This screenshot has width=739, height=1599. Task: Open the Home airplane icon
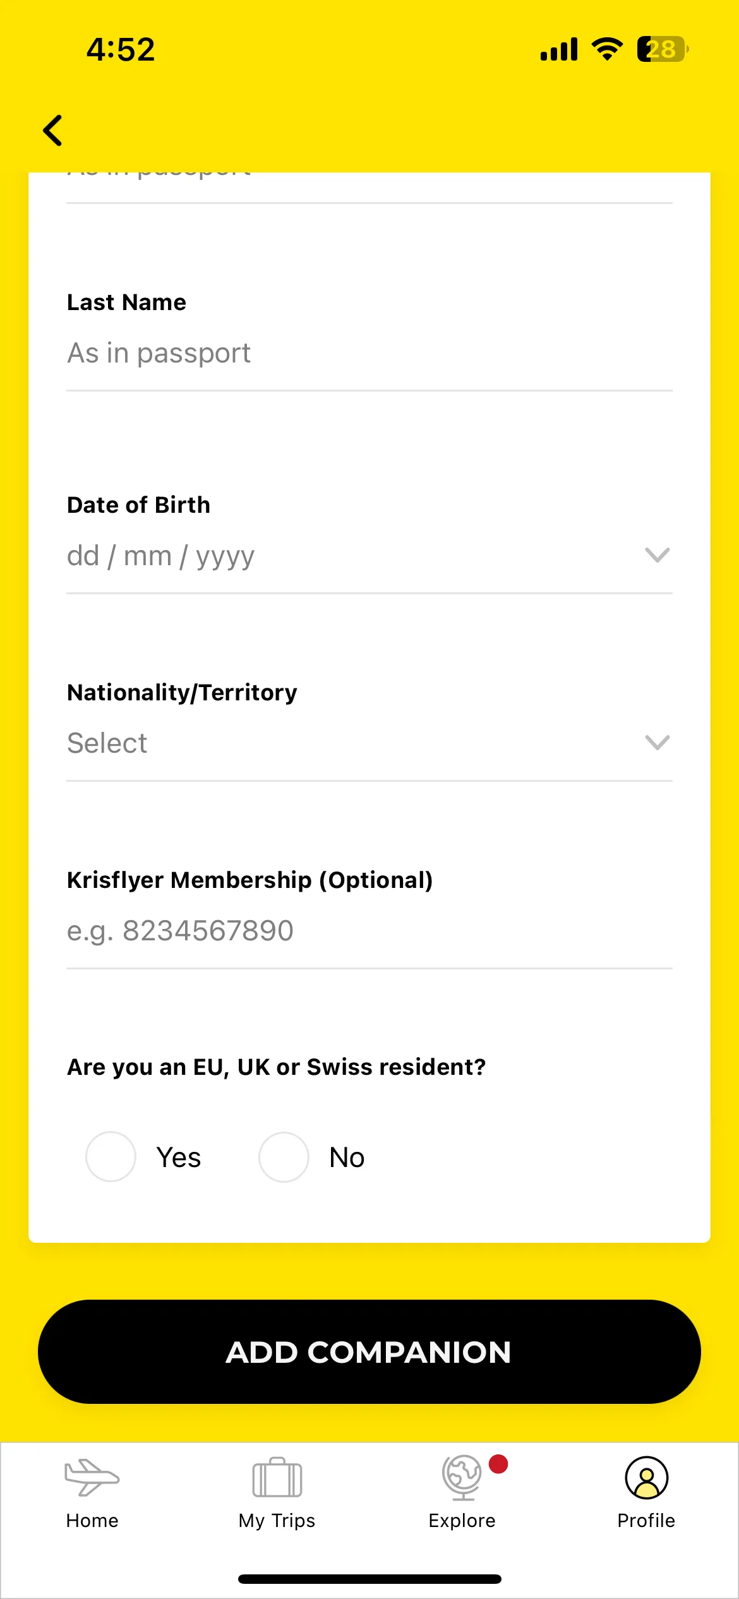92,1476
